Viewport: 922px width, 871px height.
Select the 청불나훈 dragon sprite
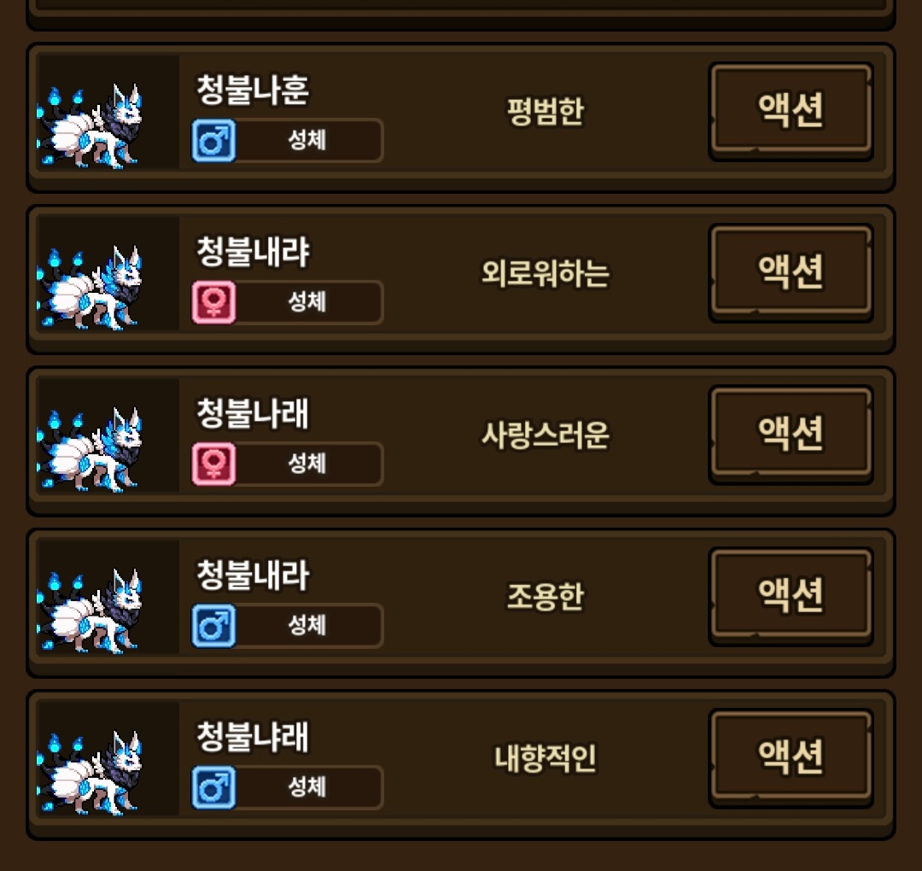pos(90,126)
